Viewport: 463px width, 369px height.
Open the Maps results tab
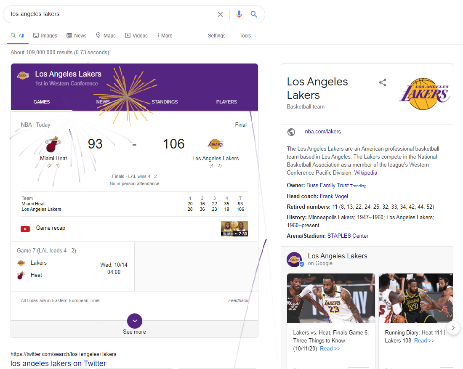106,35
